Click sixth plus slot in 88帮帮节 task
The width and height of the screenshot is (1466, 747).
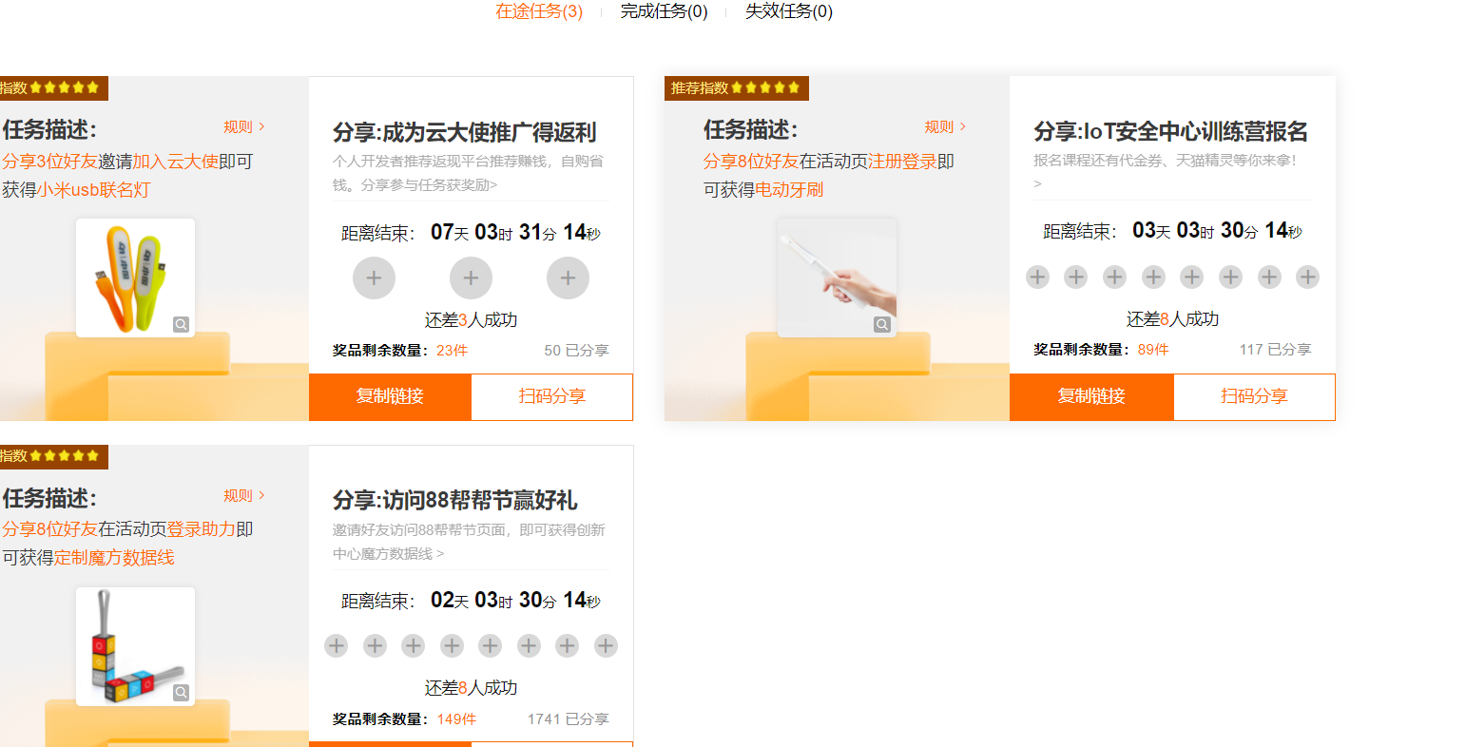tap(529, 645)
